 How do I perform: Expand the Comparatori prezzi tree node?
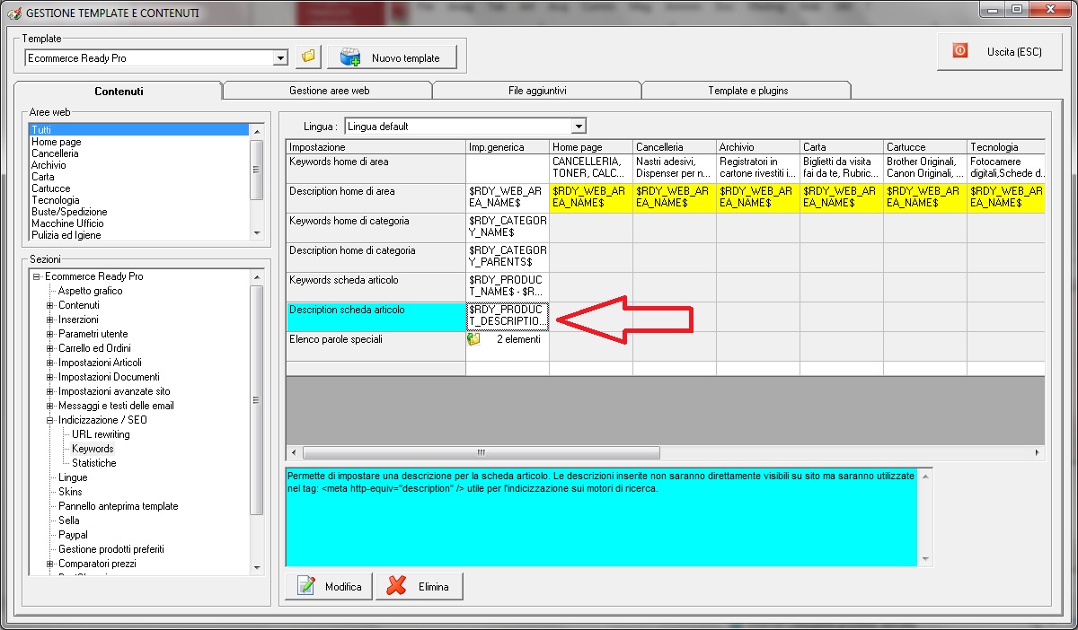[x=50, y=564]
